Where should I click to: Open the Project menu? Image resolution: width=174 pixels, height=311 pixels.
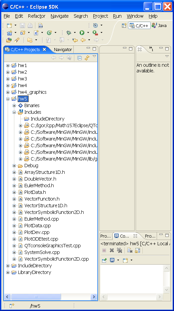click(x=100, y=16)
